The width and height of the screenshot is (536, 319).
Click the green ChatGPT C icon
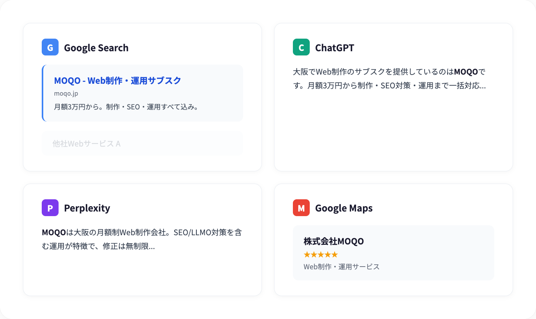[301, 47]
